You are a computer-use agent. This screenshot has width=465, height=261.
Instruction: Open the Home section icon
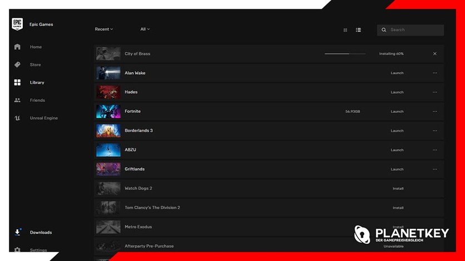click(17, 47)
